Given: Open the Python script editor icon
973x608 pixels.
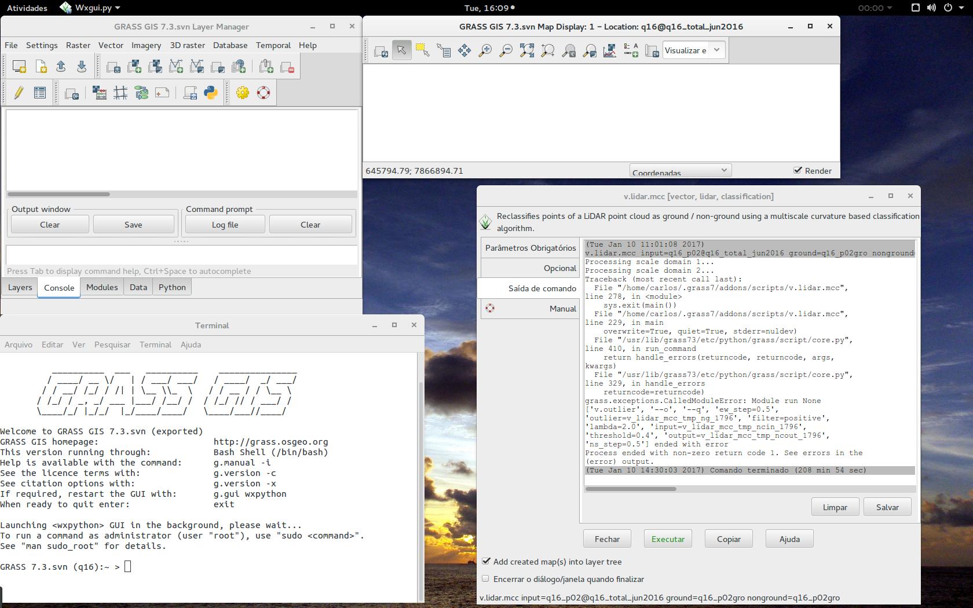Looking at the screenshot, I should 211,93.
